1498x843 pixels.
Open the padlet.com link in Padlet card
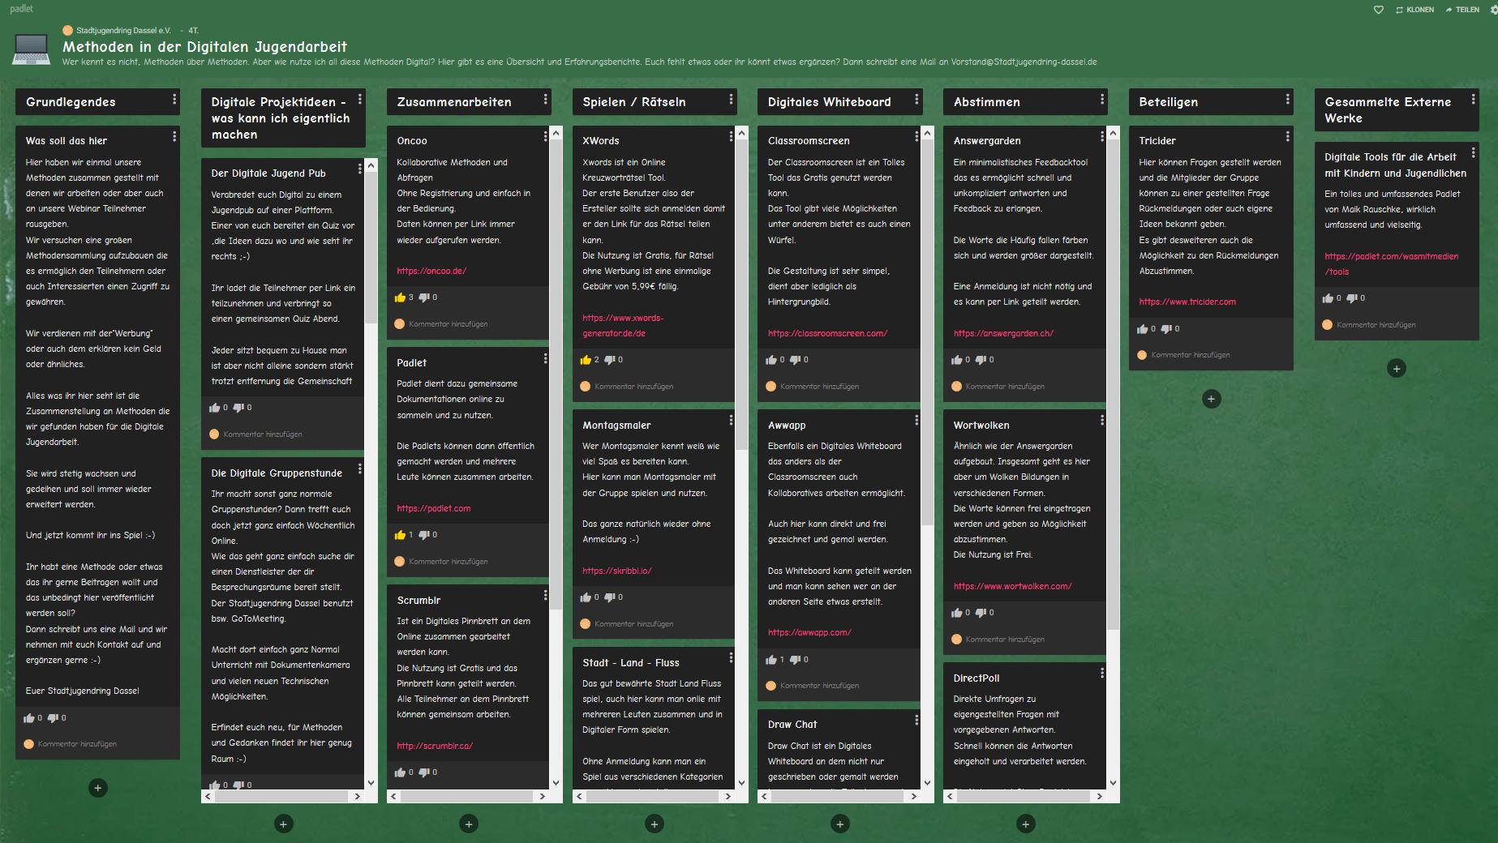pos(434,508)
